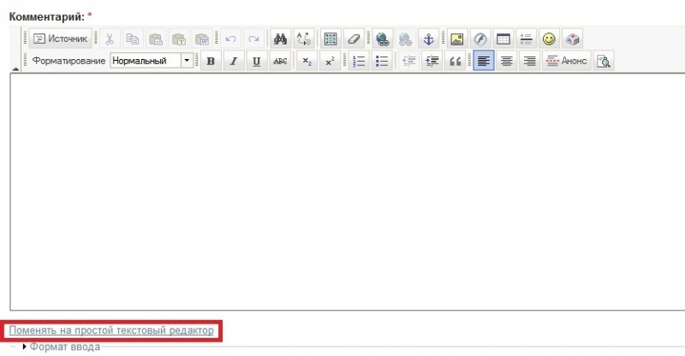685x356 pixels.
Task: Click the Источник source button
Action: tap(60, 39)
